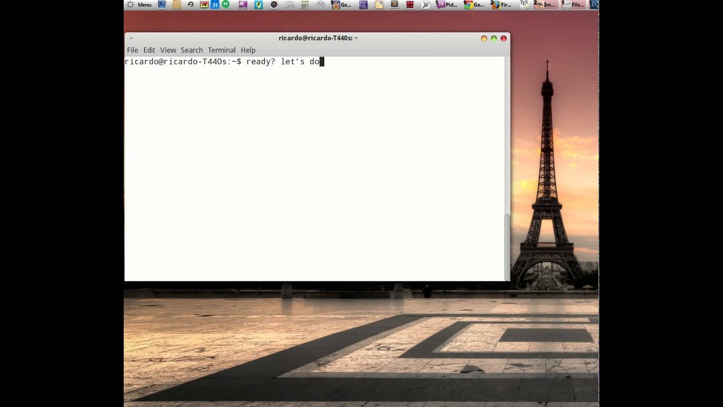The width and height of the screenshot is (723, 407).
Task: Switch to Files window in panel
Action: click(x=574, y=5)
